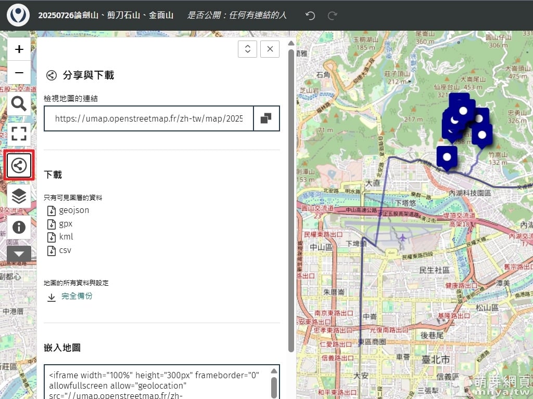Screen dimensions: 533x399
Task: Undo the last edit
Action: (x=310, y=16)
